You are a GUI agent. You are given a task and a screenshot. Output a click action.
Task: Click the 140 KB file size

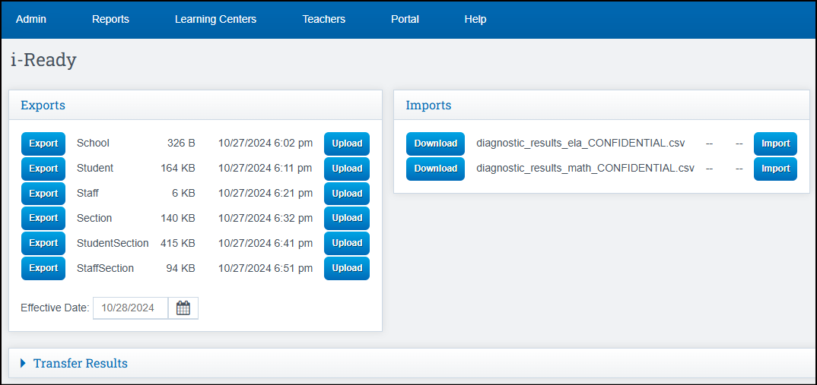178,218
